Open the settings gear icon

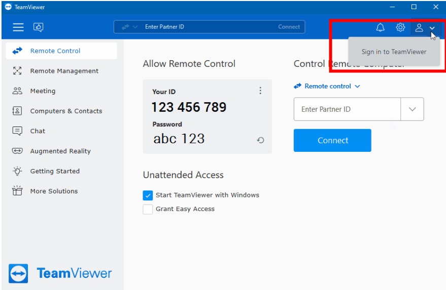(400, 27)
